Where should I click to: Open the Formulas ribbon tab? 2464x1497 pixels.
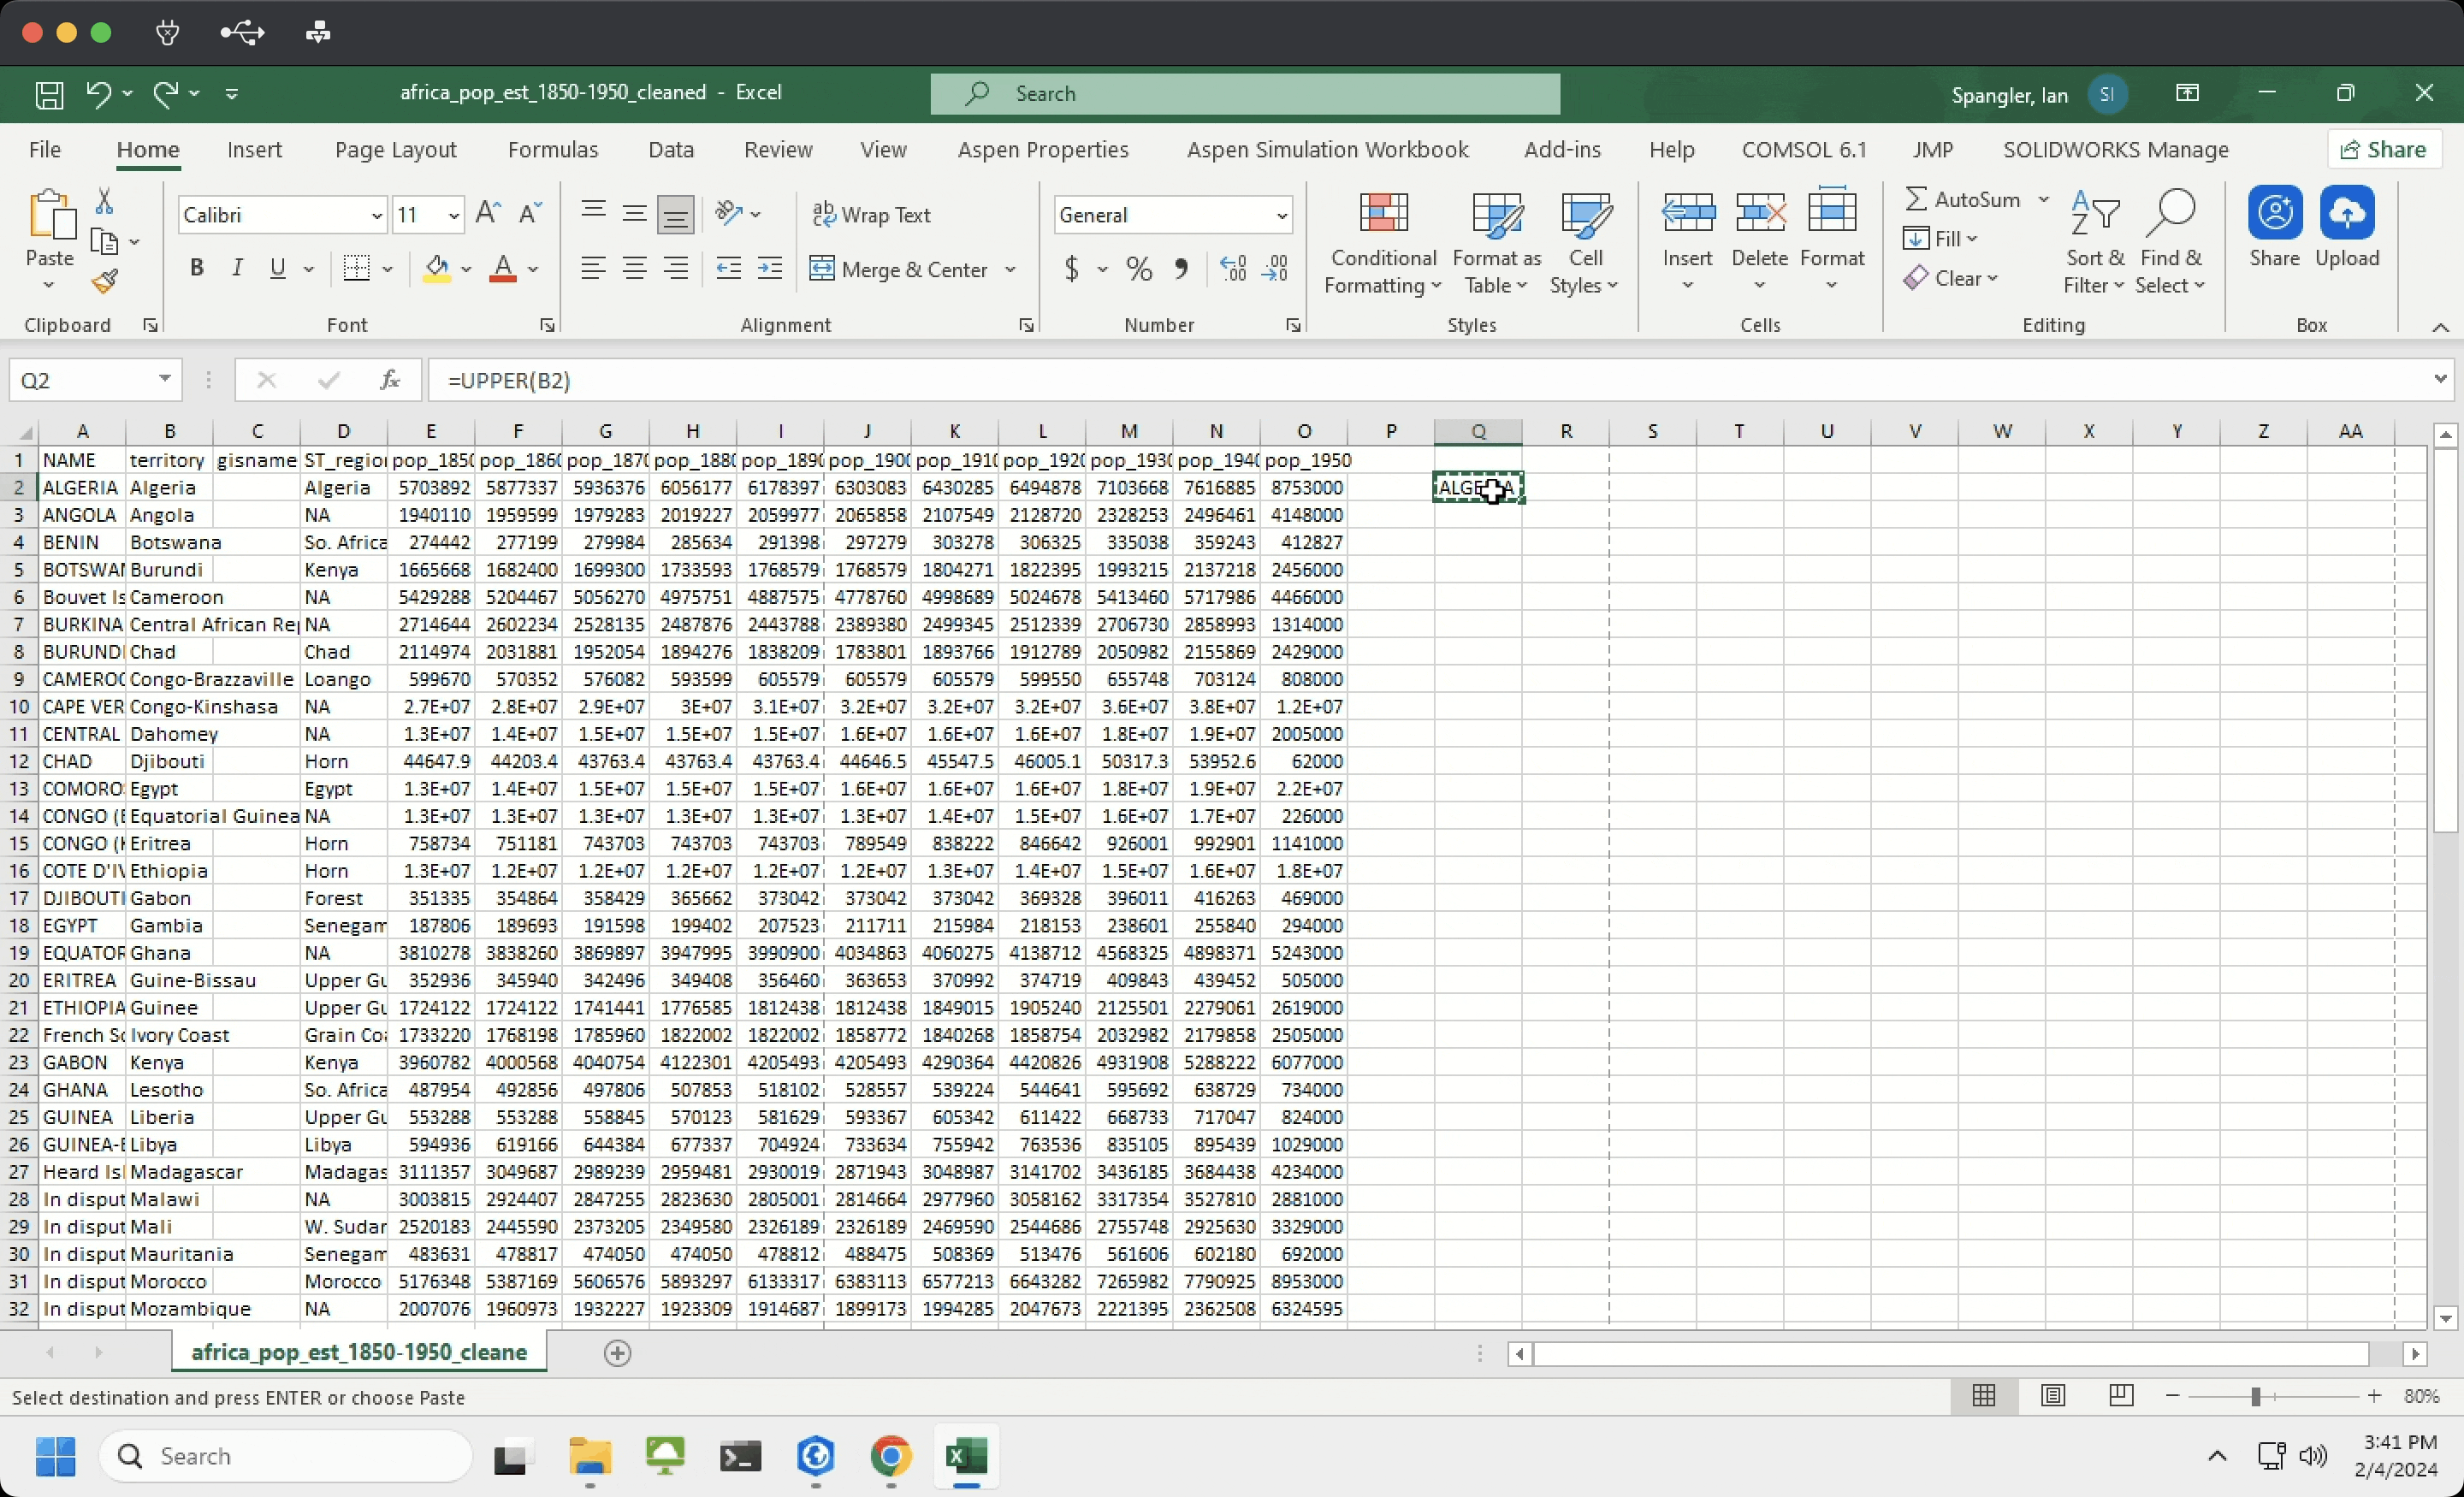pyautogui.click(x=552, y=150)
